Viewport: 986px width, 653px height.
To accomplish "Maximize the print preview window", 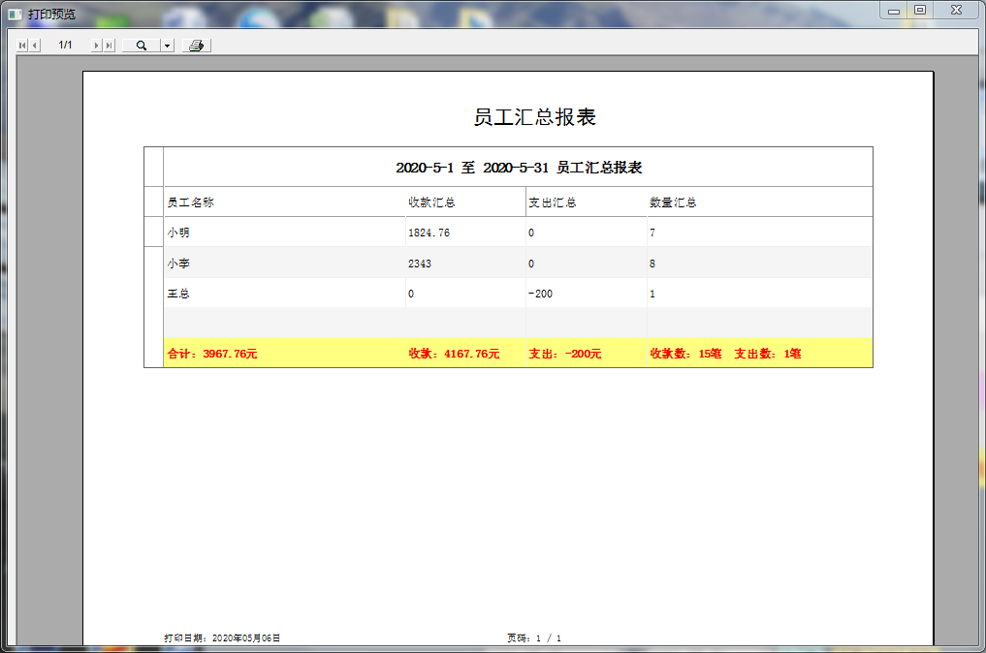I will pyautogui.click(x=919, y=11).
